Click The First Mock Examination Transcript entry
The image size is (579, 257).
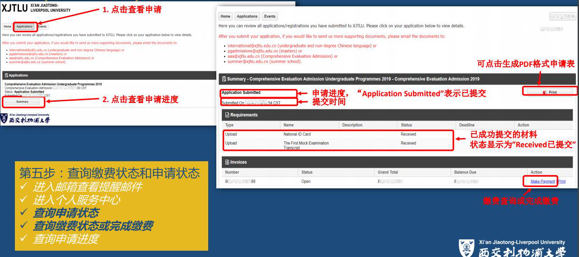[x=306, y=145]
